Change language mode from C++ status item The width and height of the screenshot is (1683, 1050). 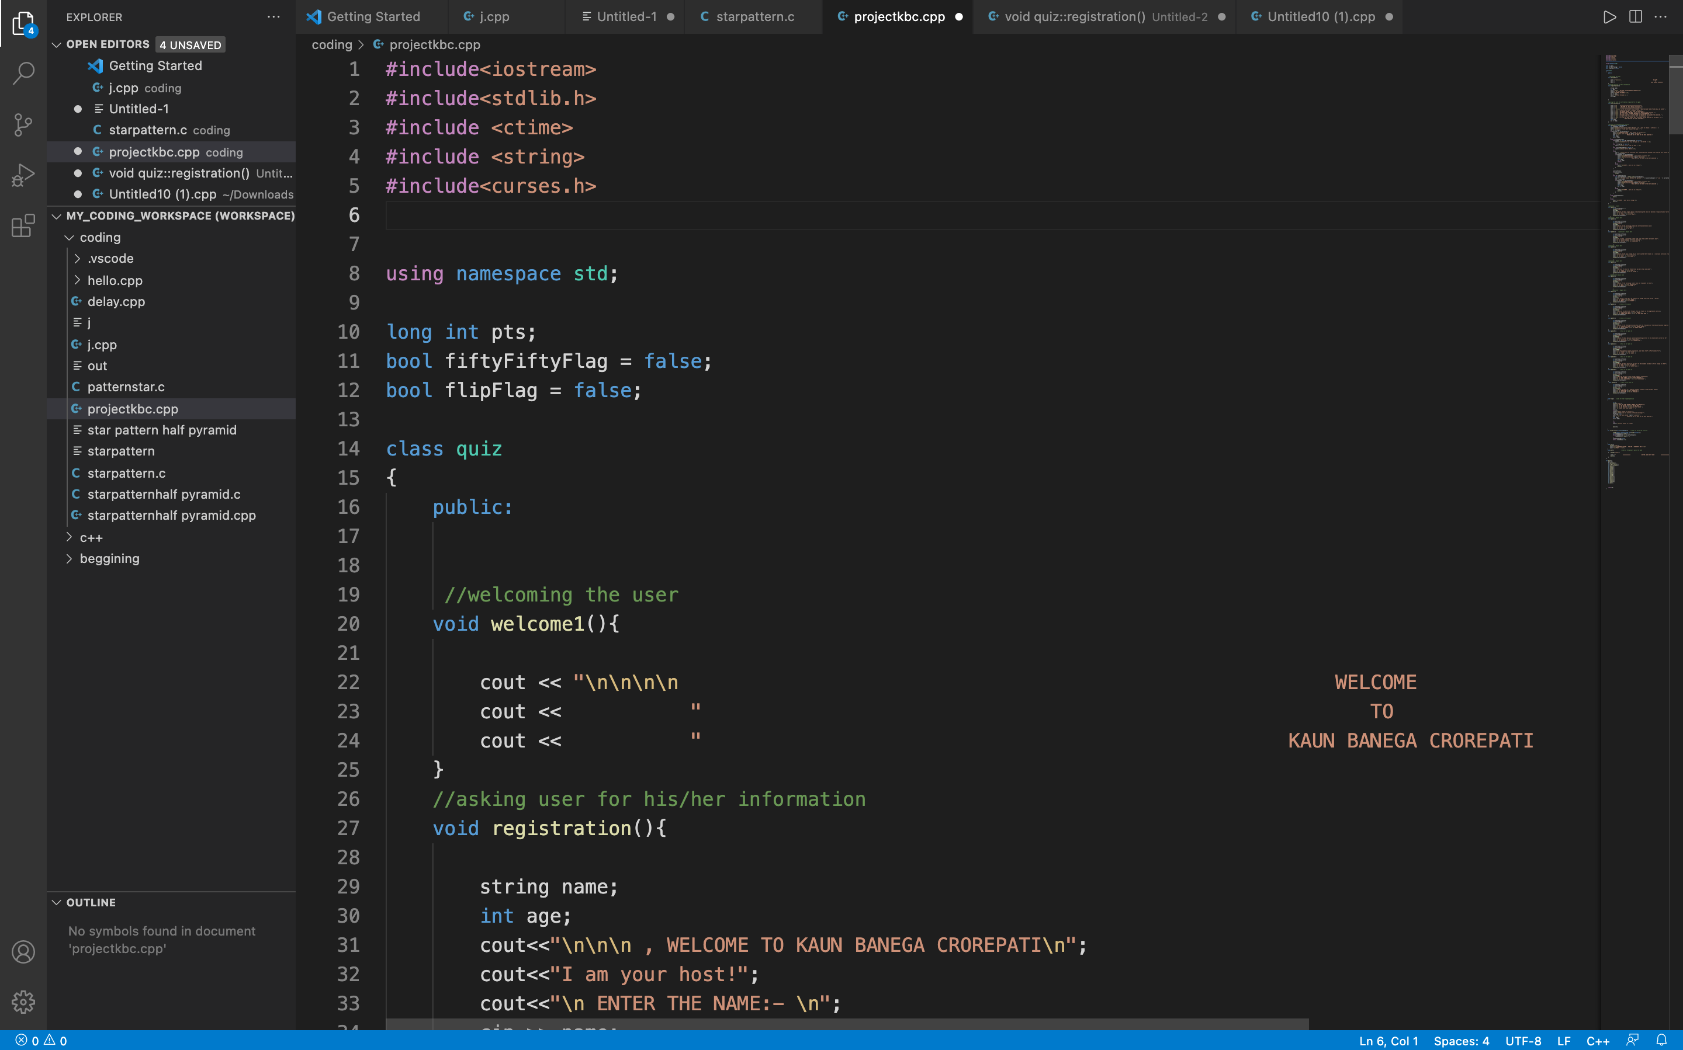(1598, 1040)
